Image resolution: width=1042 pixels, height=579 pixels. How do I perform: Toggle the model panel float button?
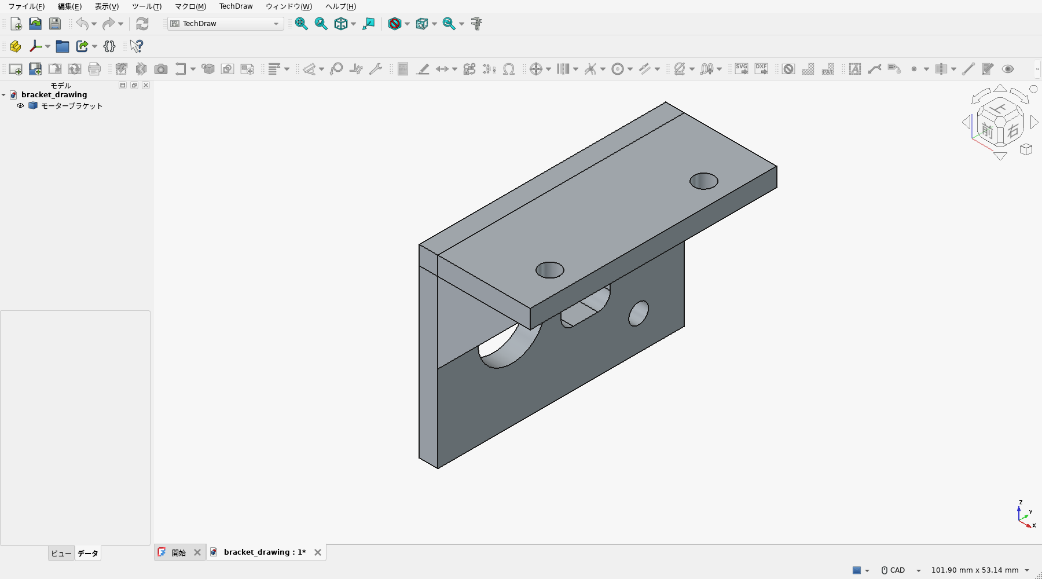(x=134, y=85)
